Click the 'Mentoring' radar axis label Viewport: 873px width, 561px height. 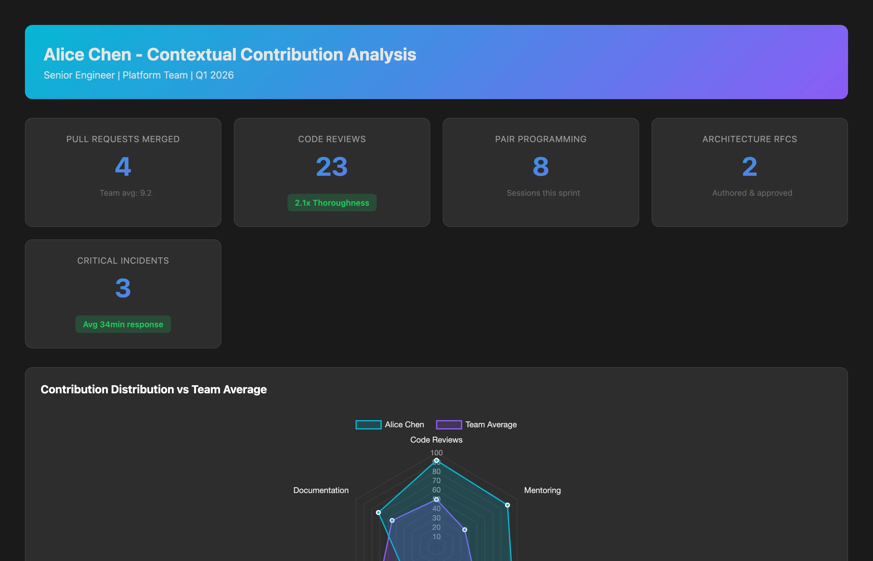pos(542,490)
